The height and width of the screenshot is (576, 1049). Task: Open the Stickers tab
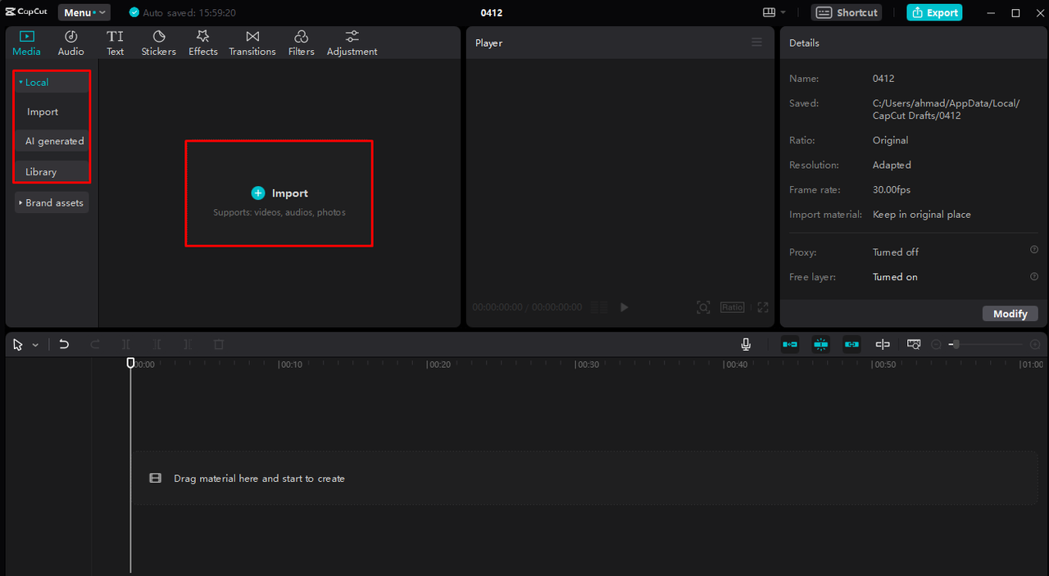tap(158, 43)
